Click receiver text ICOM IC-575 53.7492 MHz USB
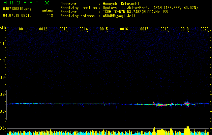Viewport: 212px width, 135px height. click(135, 12)
